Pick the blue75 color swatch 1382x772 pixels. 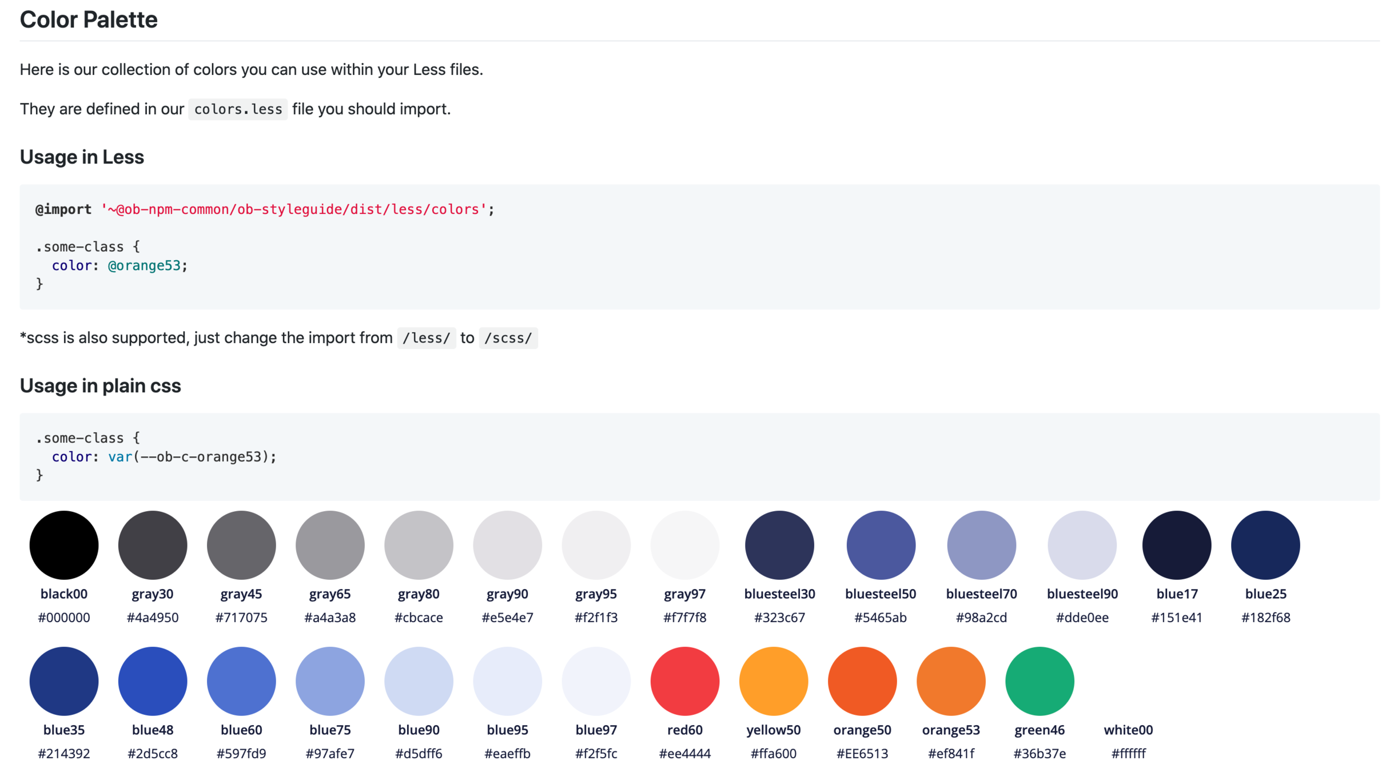coord(329,681)
